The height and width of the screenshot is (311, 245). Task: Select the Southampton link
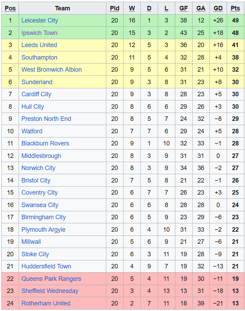[x=39, y=57]
